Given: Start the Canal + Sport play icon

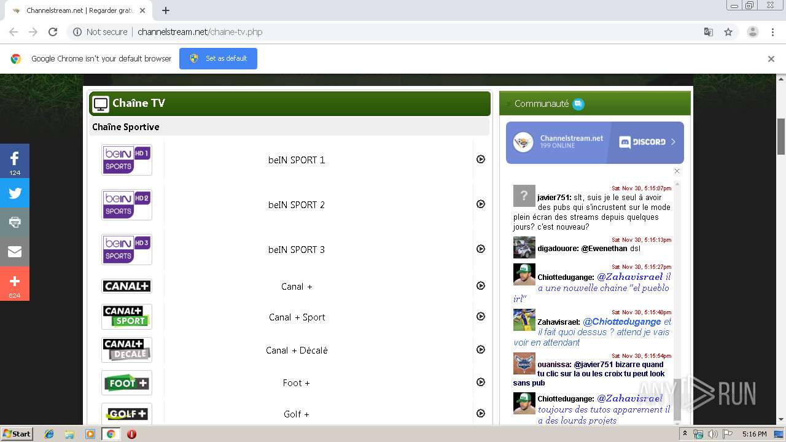Looking at the screenshot, I should [481, 316].
